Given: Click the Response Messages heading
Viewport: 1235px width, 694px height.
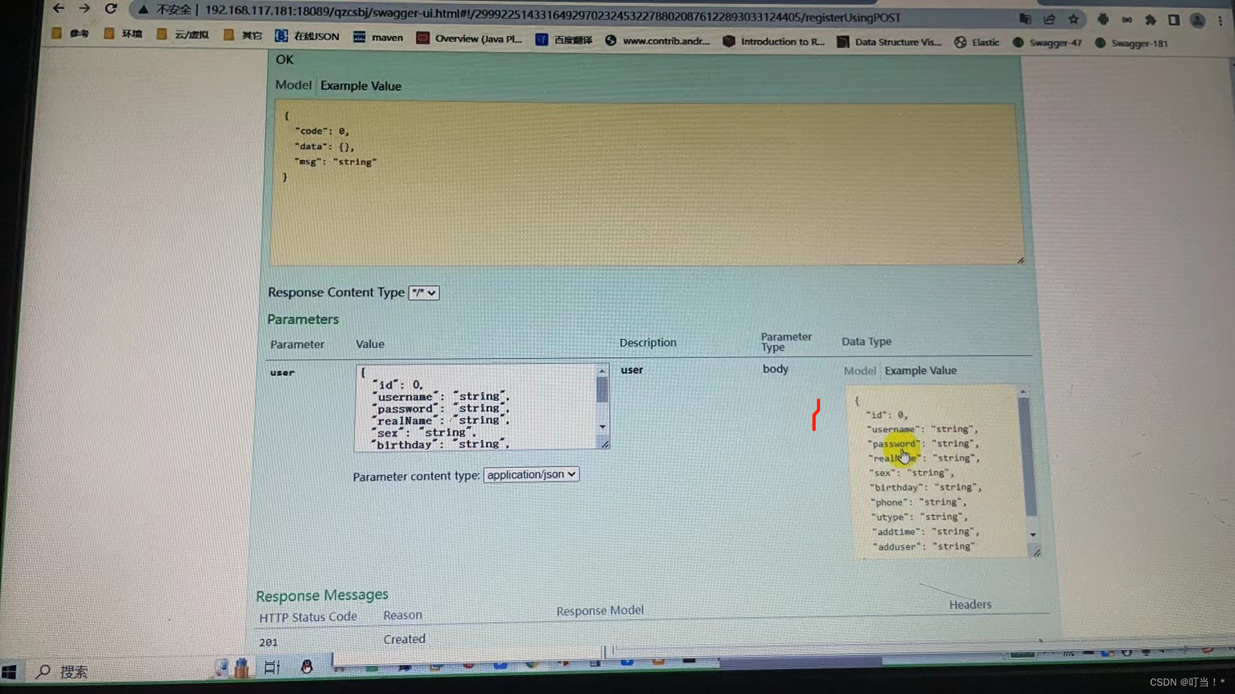Looking at the screenshot, I should [322, 596].
